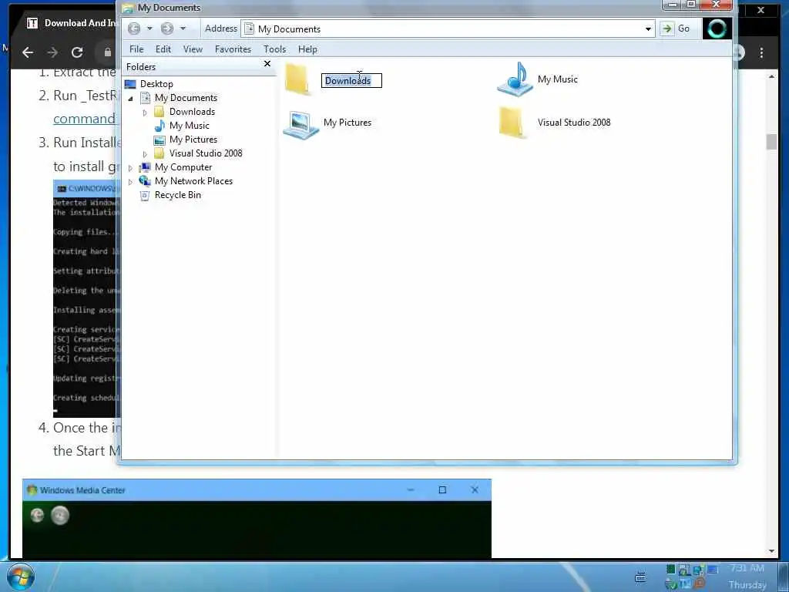Click the Address bar showing My Documents
This screenshot has height=592, width=789.
coord(448,29)
